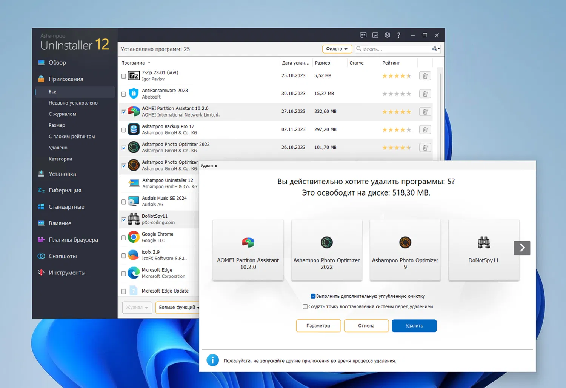Click the Audials Music SE 2024 icon
566x388 pixels.
(x=134, y=201)
